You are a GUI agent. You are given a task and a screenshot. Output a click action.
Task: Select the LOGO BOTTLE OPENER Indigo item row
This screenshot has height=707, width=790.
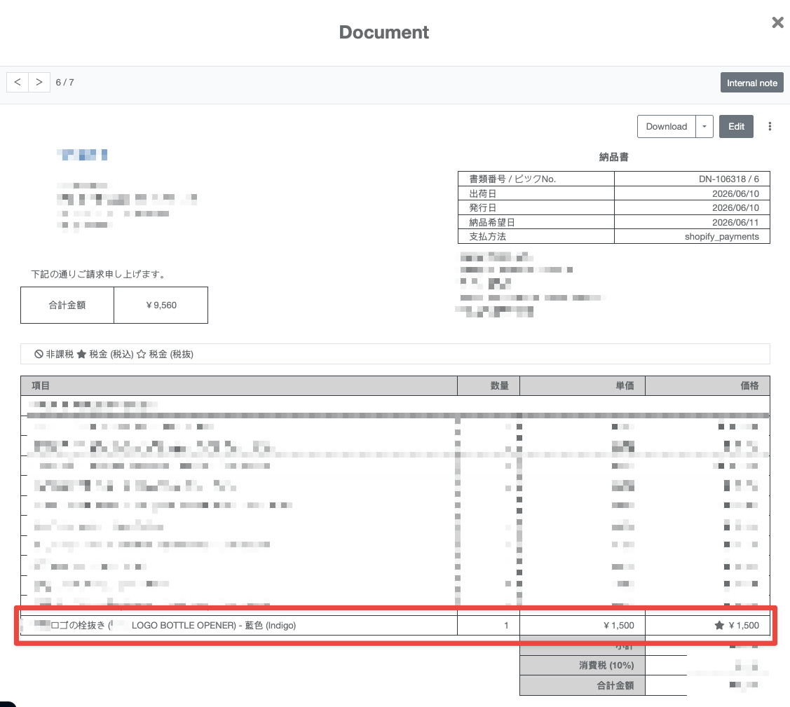(395, 626)
